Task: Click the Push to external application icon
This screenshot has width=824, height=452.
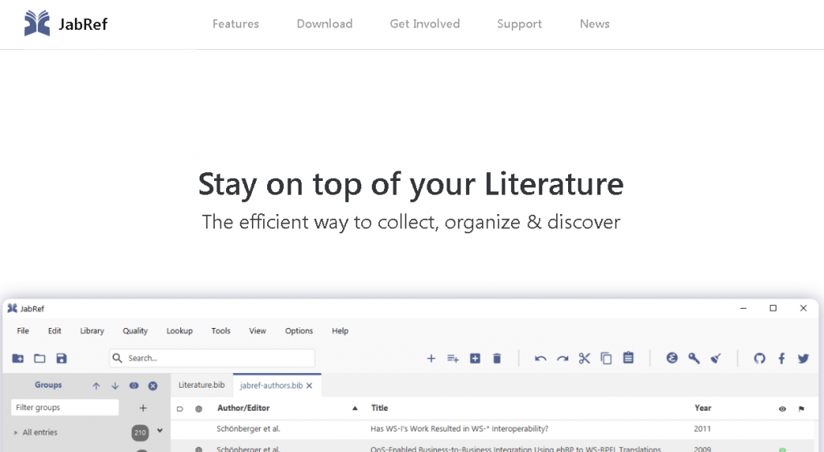Action: pos(672,358)
